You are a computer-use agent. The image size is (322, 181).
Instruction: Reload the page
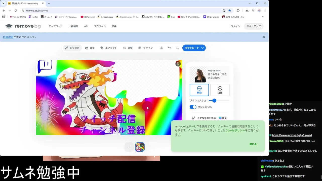pos(16,11)
